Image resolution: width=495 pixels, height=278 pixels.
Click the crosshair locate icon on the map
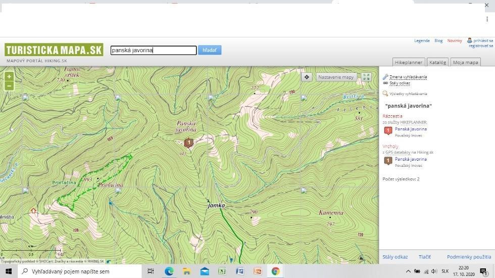tap(307, 77)
